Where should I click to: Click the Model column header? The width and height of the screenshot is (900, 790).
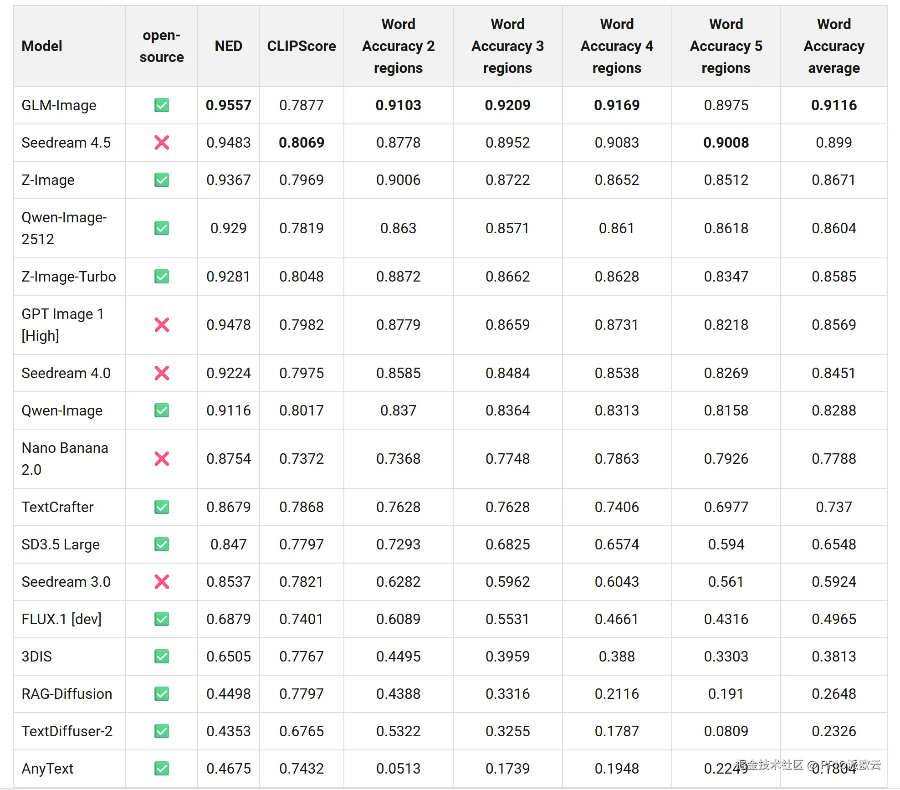pos(42,46)
